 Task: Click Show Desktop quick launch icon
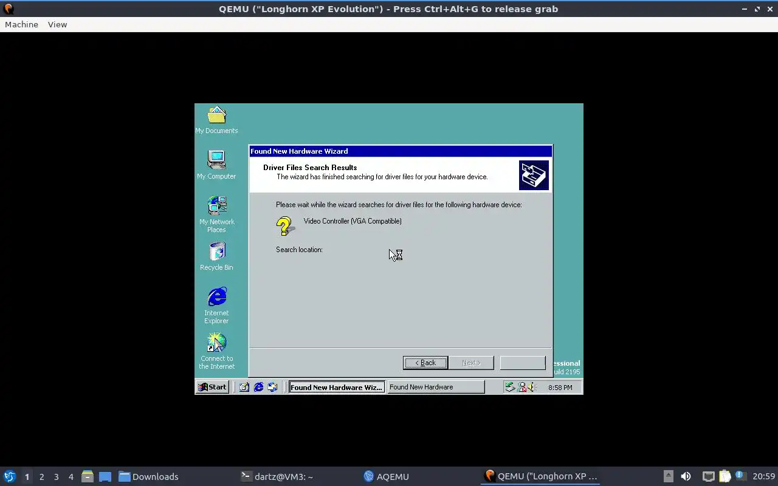click(x=244, y=387)
